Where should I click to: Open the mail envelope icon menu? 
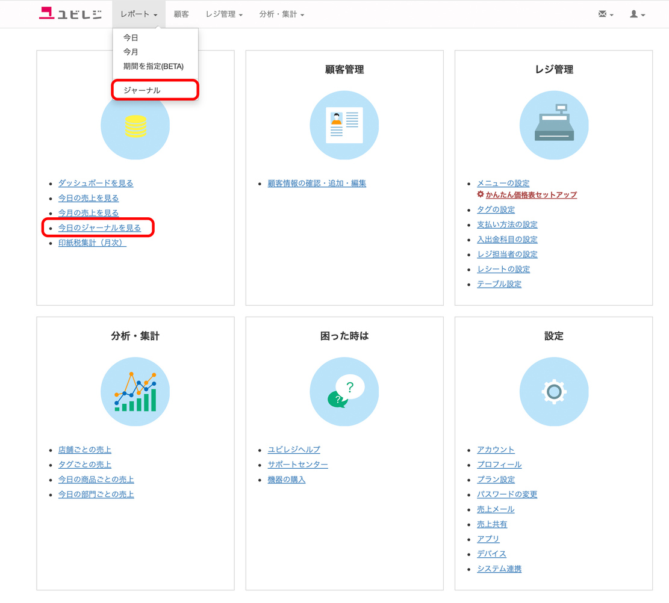coord(605,14)
